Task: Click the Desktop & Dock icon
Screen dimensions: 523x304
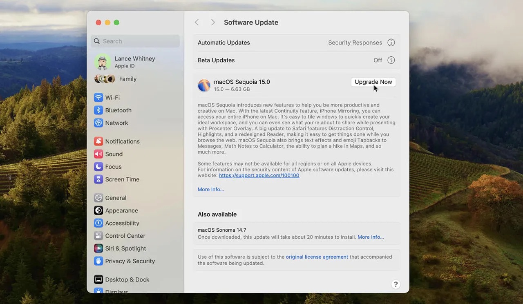Action: (x=98, y=279)
